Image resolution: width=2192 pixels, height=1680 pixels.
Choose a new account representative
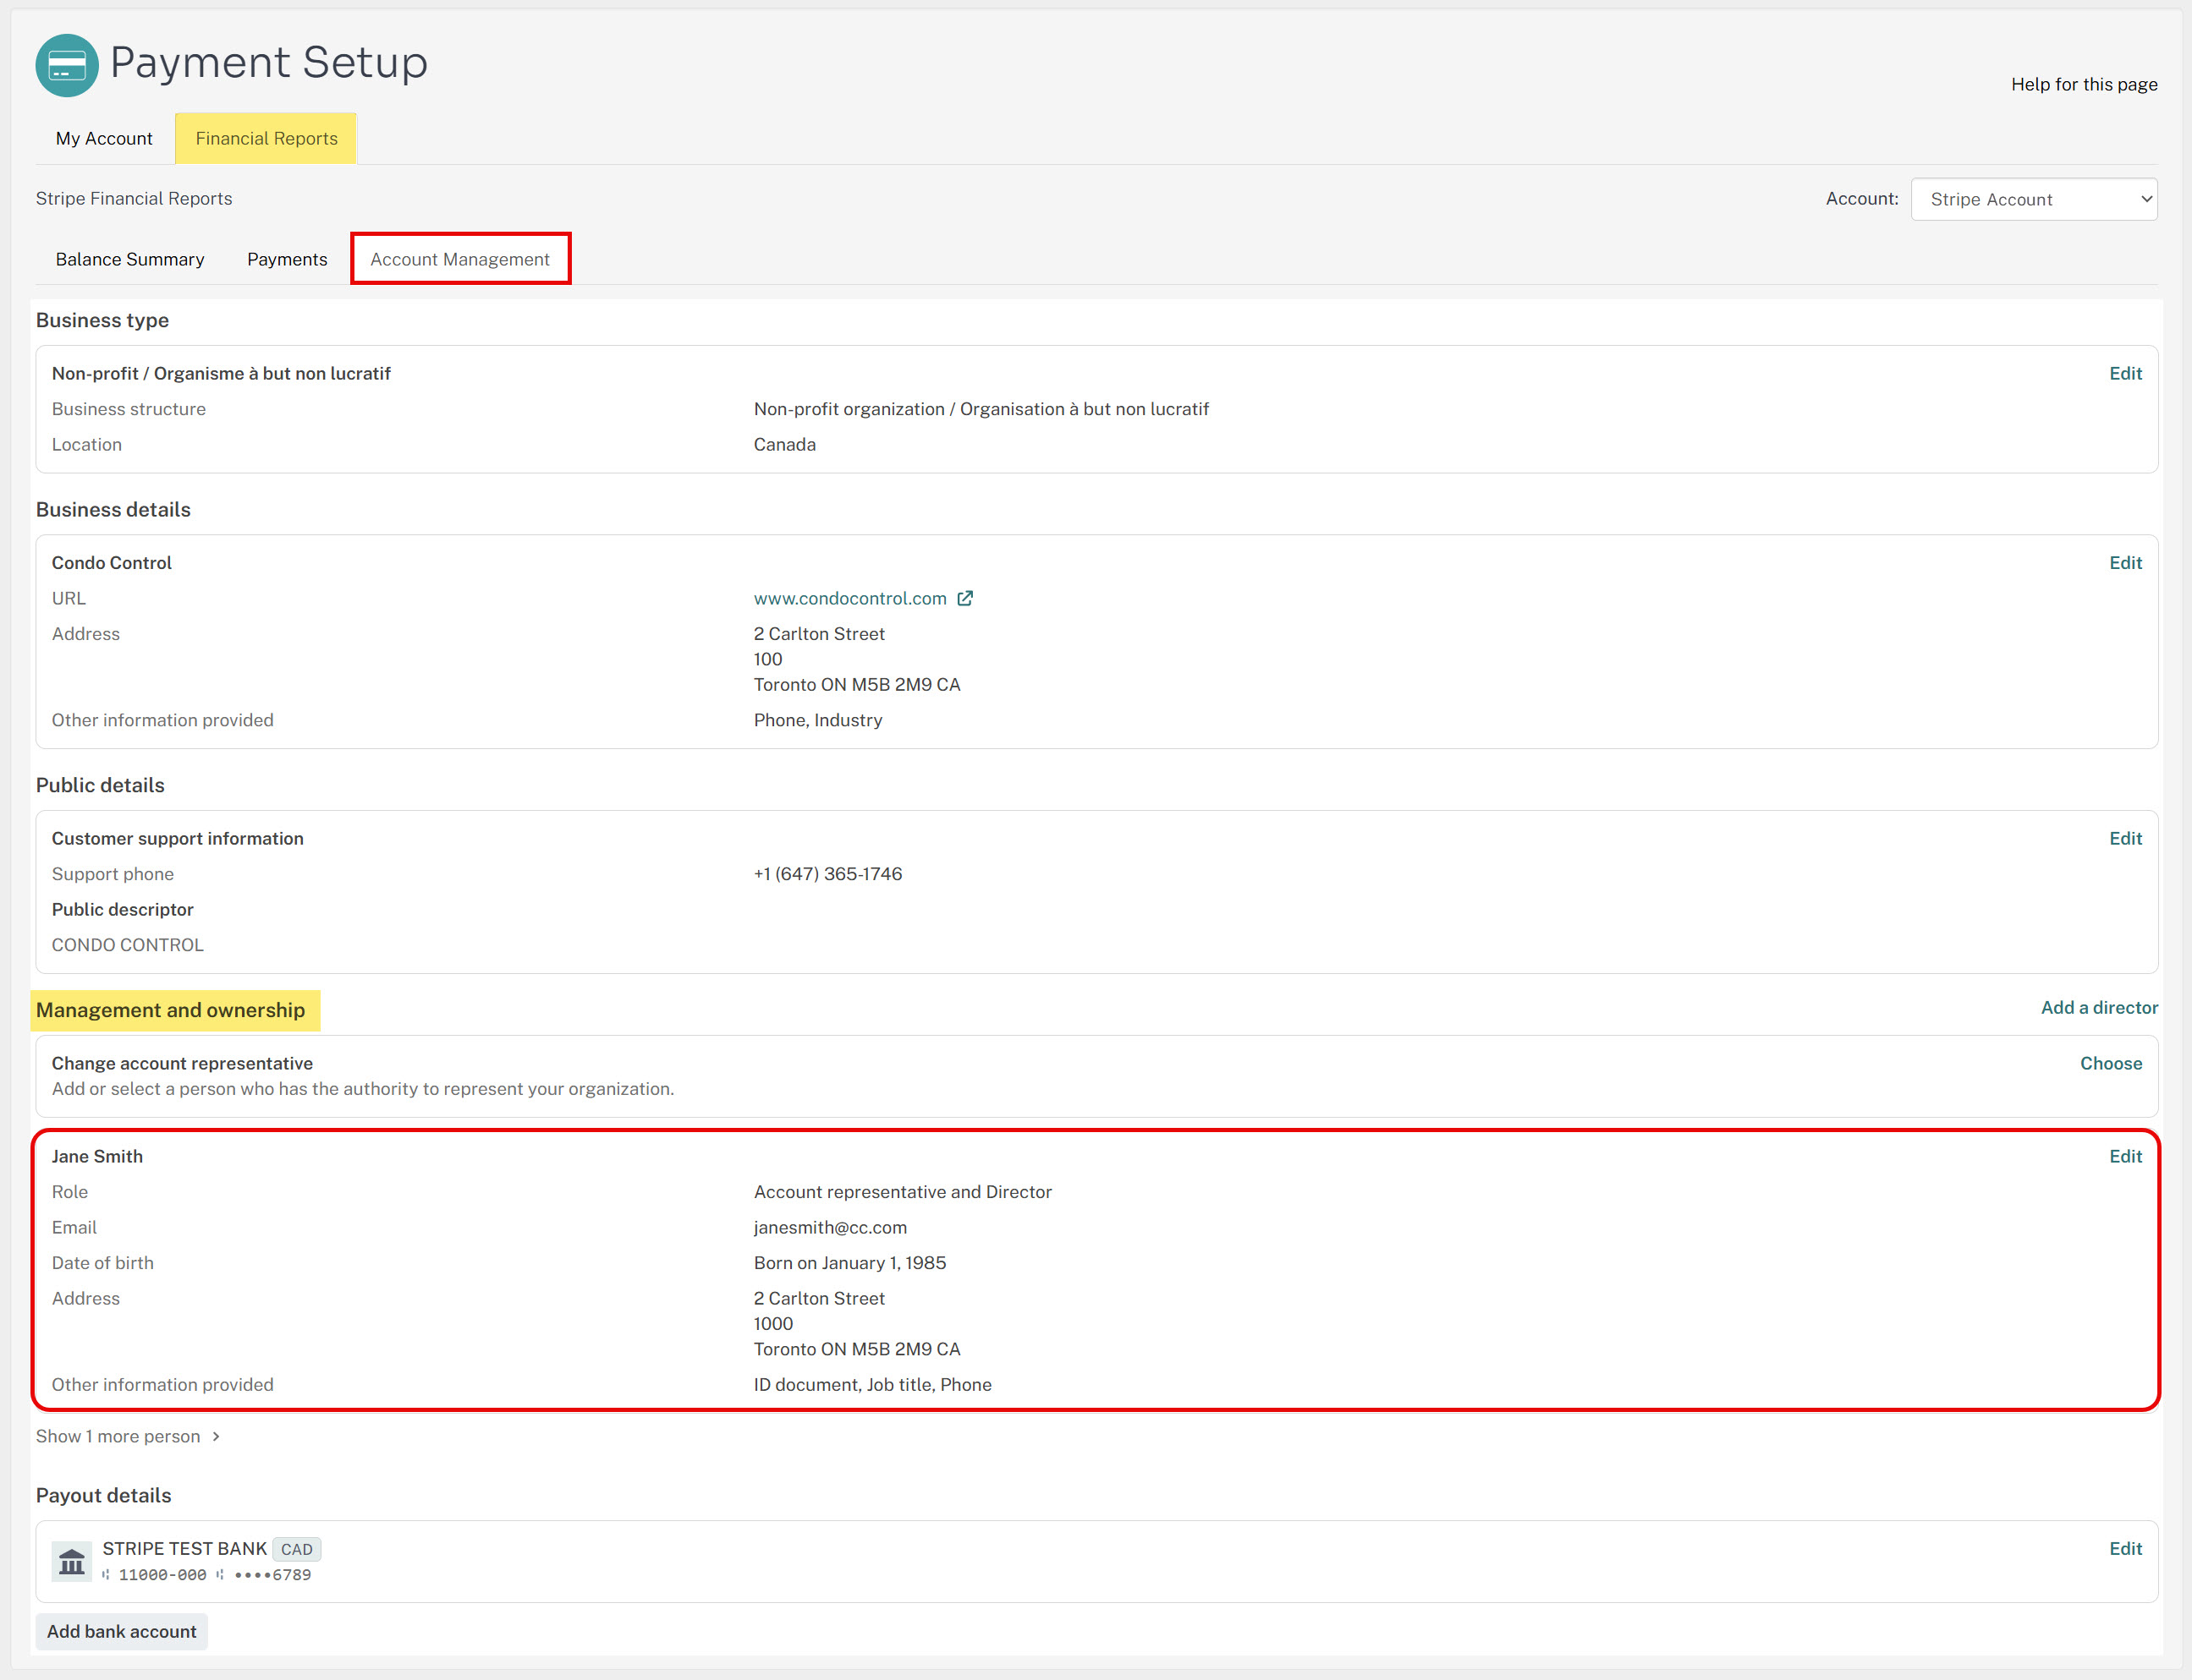click(2111, 1064)
